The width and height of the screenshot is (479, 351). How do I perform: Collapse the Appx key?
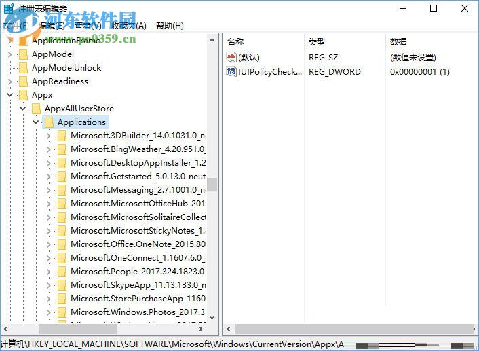click(10, 95)
